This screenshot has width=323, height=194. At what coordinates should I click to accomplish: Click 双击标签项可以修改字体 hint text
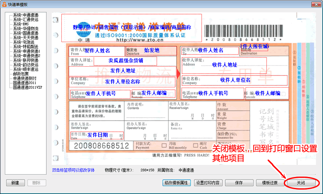[73, 170]
